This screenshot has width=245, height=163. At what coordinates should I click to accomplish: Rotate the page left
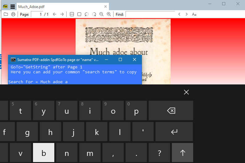click(x=87, y=14)
